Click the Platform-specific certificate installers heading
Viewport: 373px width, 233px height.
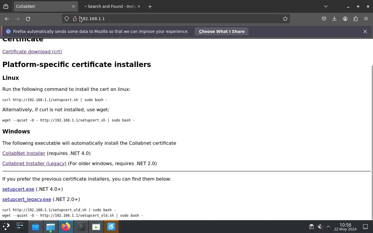click(77, 64)
